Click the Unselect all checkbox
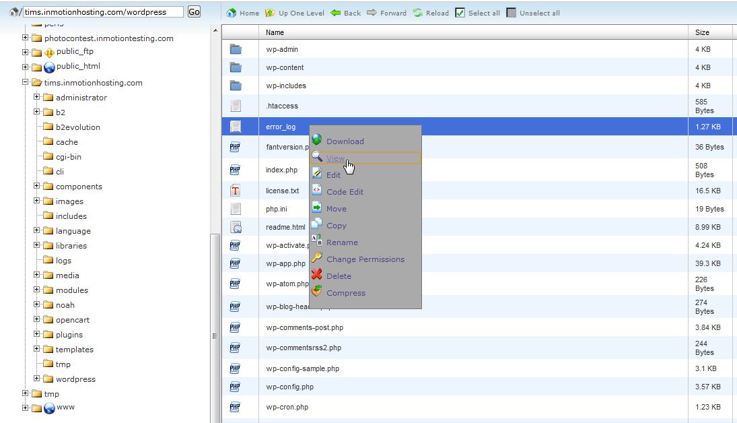 512,13
